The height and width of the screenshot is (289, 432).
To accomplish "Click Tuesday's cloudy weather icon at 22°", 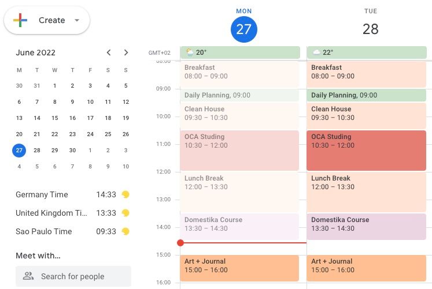I will [316, 52].
